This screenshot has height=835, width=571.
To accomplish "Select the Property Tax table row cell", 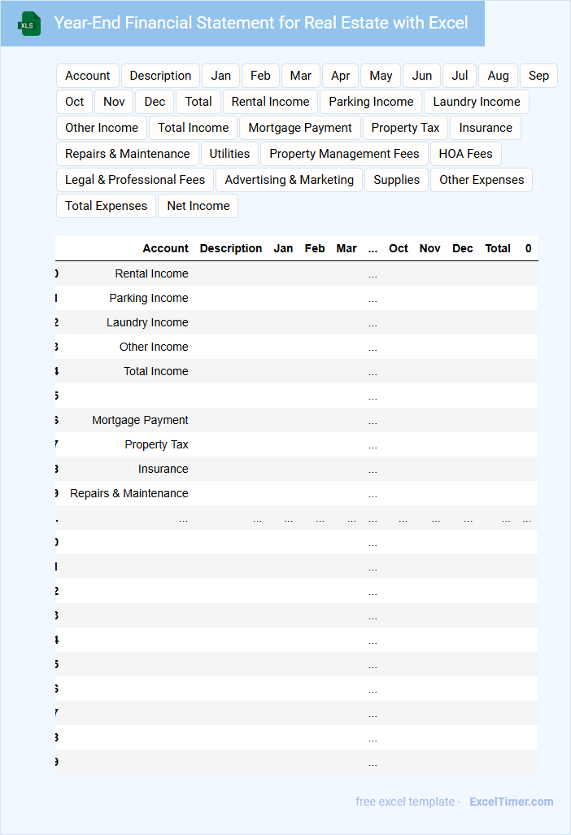I will click(x=156, y=444).
